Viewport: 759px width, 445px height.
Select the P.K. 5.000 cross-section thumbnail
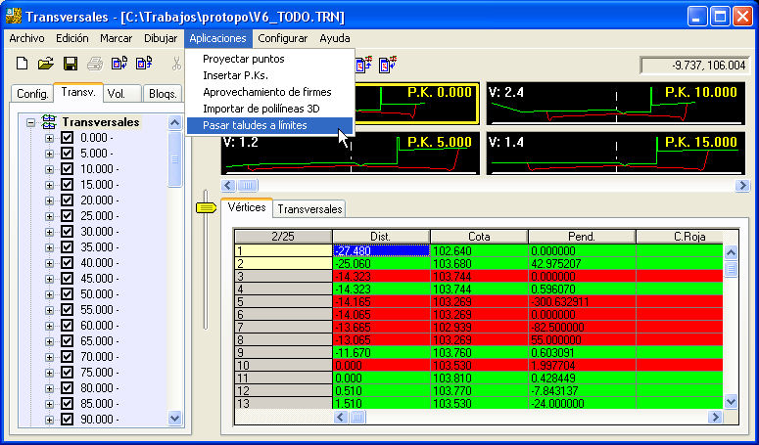(x=351, y=154)
